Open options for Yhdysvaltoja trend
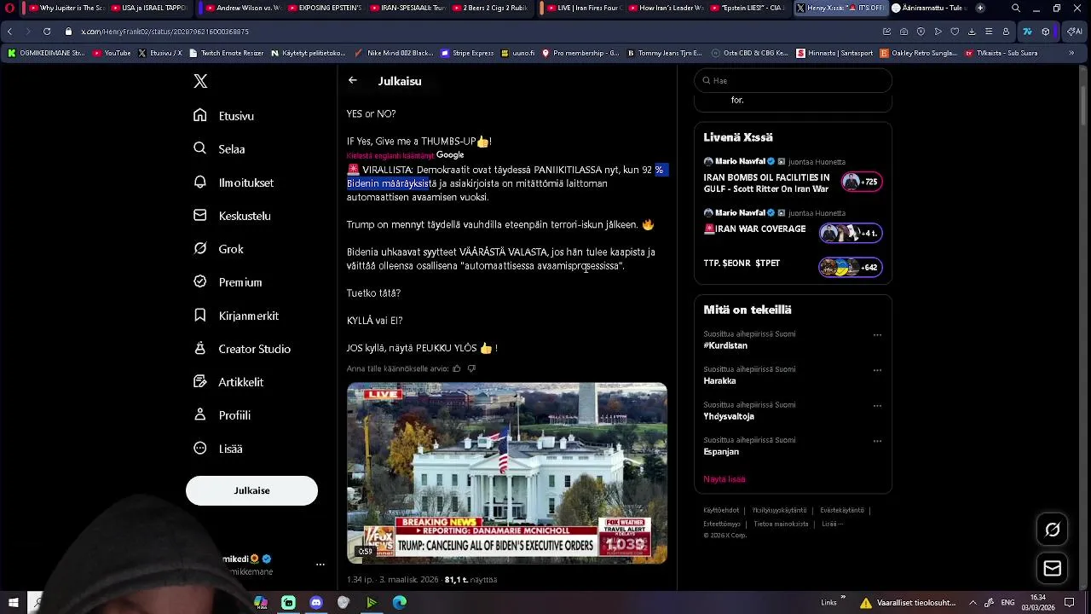Screen dimensions: 1091x614 coord(877,406)
